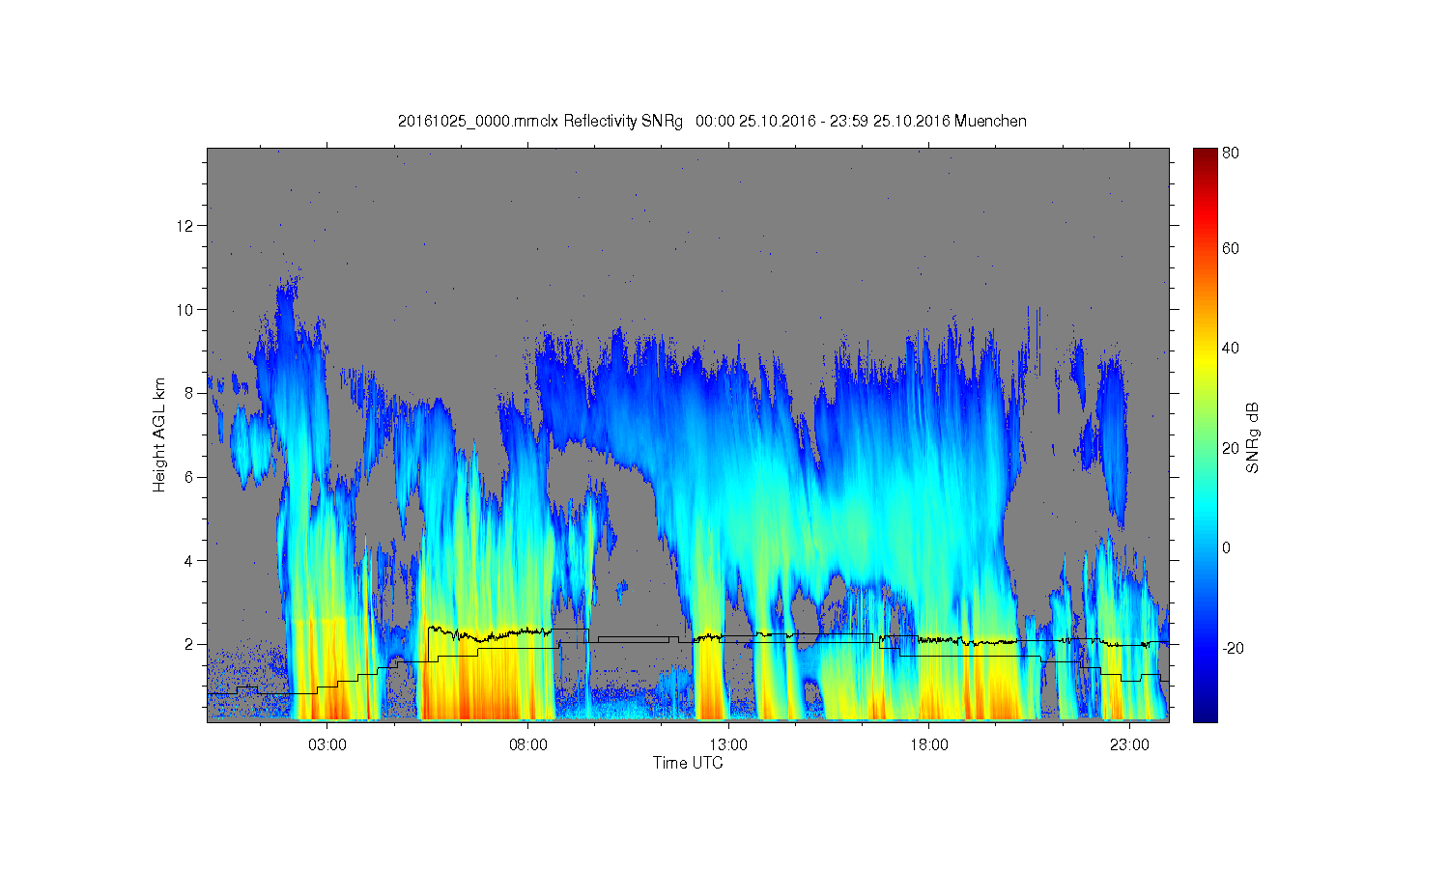Click the dark red top of colorbar

[x=1205, y=154]
